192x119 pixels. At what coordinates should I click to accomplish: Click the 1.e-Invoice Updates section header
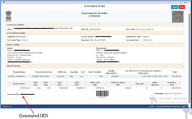94,25
